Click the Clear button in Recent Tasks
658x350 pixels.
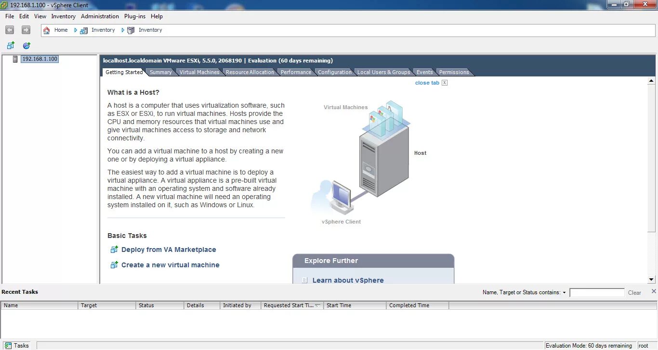pos(634,292)
